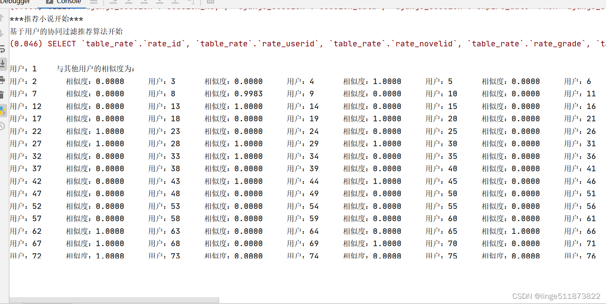Click the print console output icon
Screen dimensions: 606x304
coord(2,79)
